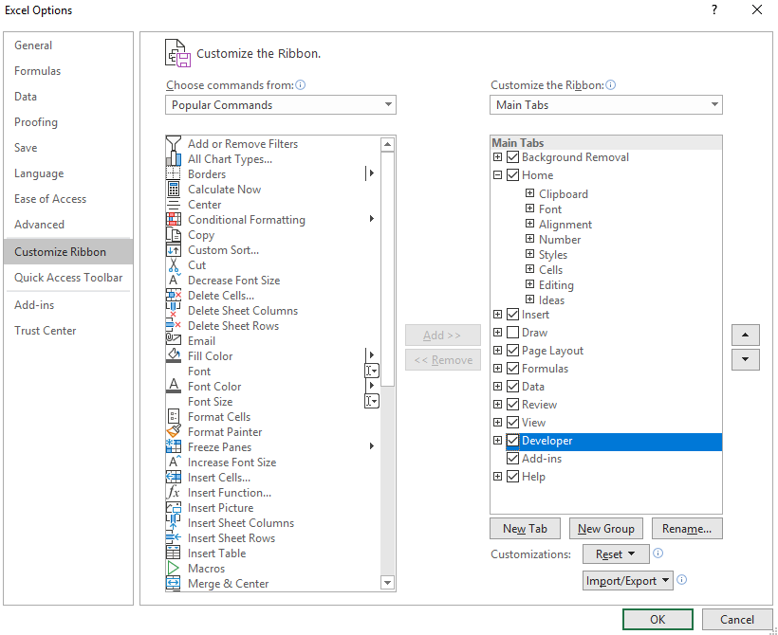This screenshot has height=635, width=778.
Task: Click the Help question mark button
Action: pyautogui.click(x=714, y=9)
